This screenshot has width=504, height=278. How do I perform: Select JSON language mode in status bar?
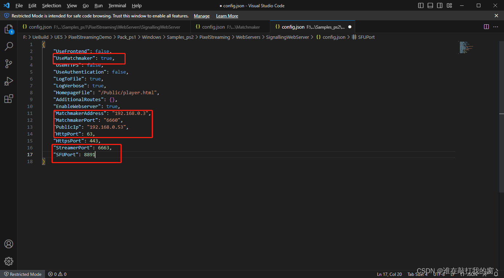pos(472,274)
